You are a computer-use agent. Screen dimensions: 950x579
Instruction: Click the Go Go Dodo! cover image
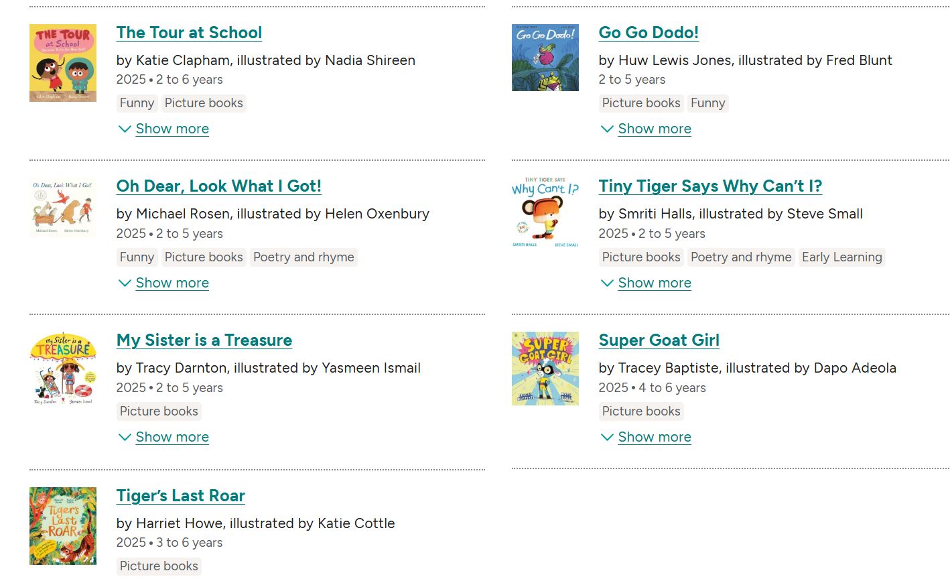(545, 58)
